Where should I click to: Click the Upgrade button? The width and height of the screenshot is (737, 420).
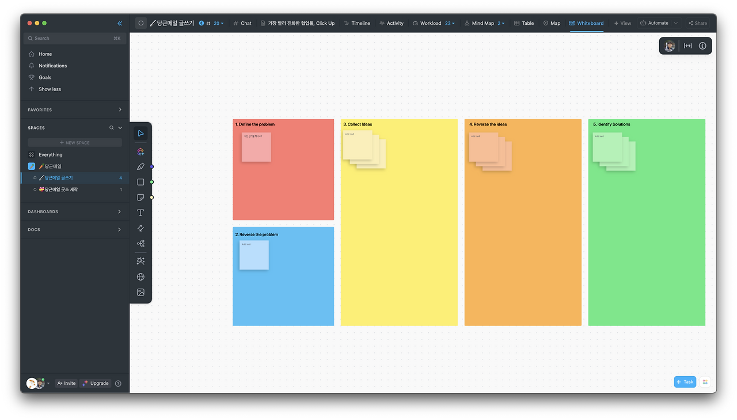(96, 383)
